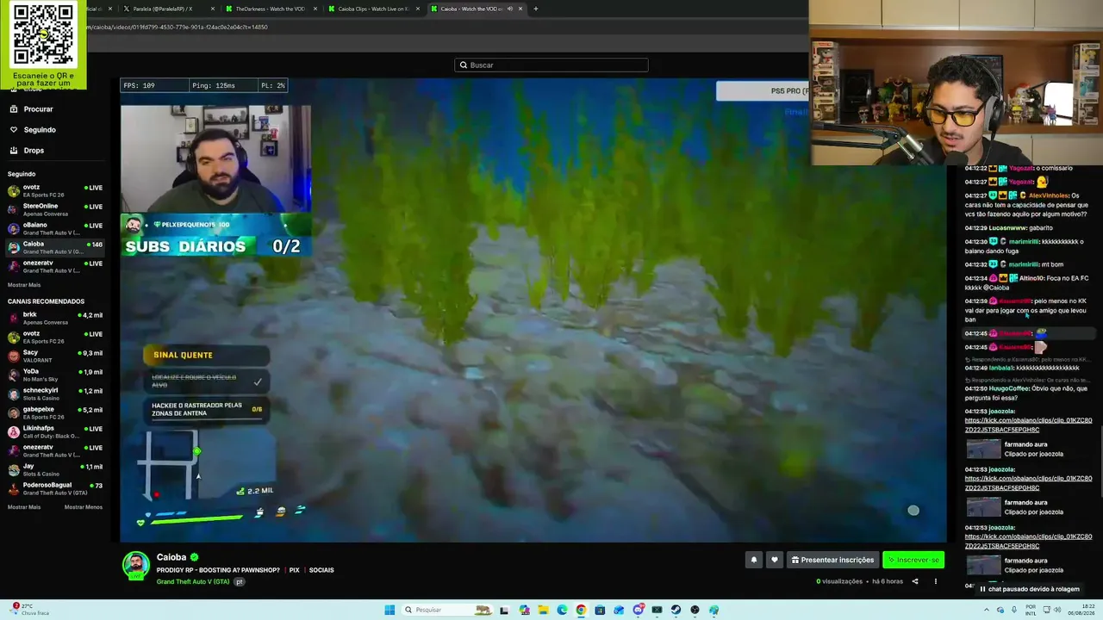Open gabepeixe recommended channel
The width and height of the screenshot is (1103, 620).
pyautogui.click(x=55, y=412)
